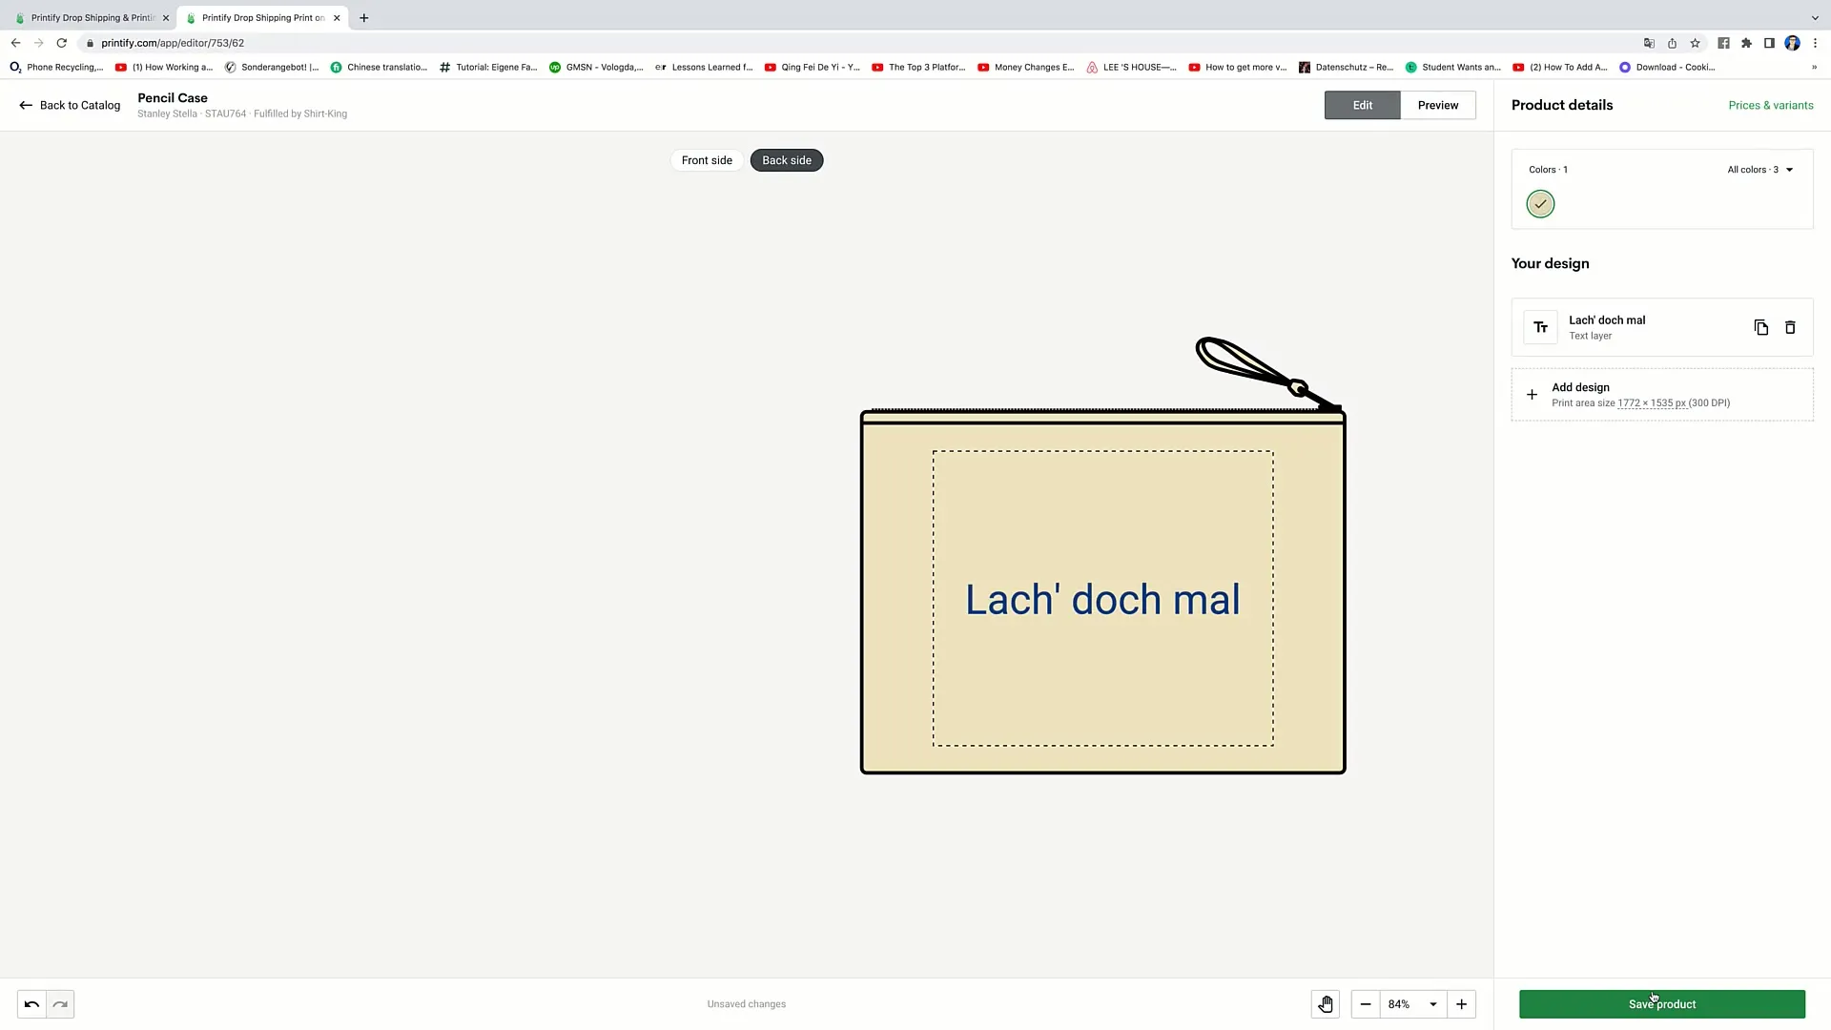Switch to first Printify browser tab

(91, 17)
